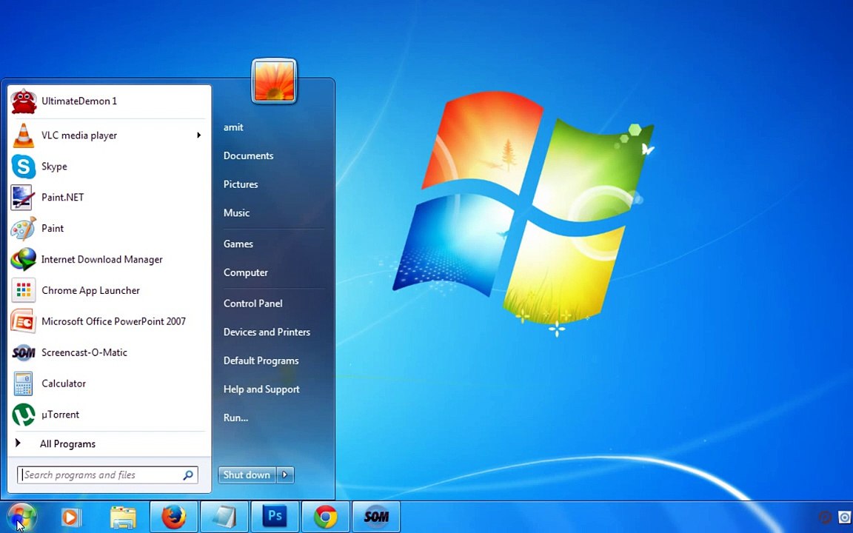Open Help and Support
The width and height of the screenshot is (853, 533).
[x=261, y=389]
